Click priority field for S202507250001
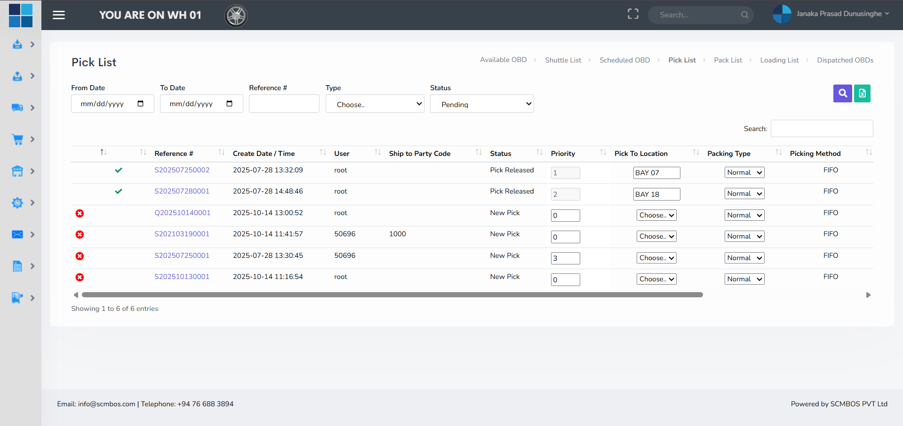The image size is (903, 426). 565,258
